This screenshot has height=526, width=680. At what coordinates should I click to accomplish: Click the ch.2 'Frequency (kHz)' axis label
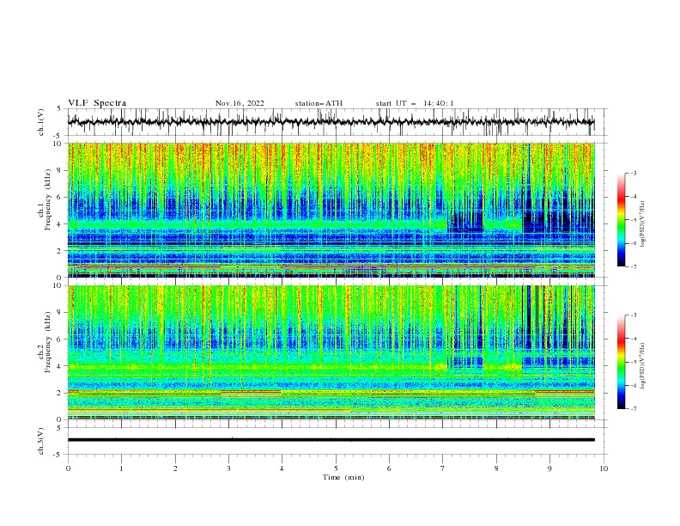(x=47, y=341)
